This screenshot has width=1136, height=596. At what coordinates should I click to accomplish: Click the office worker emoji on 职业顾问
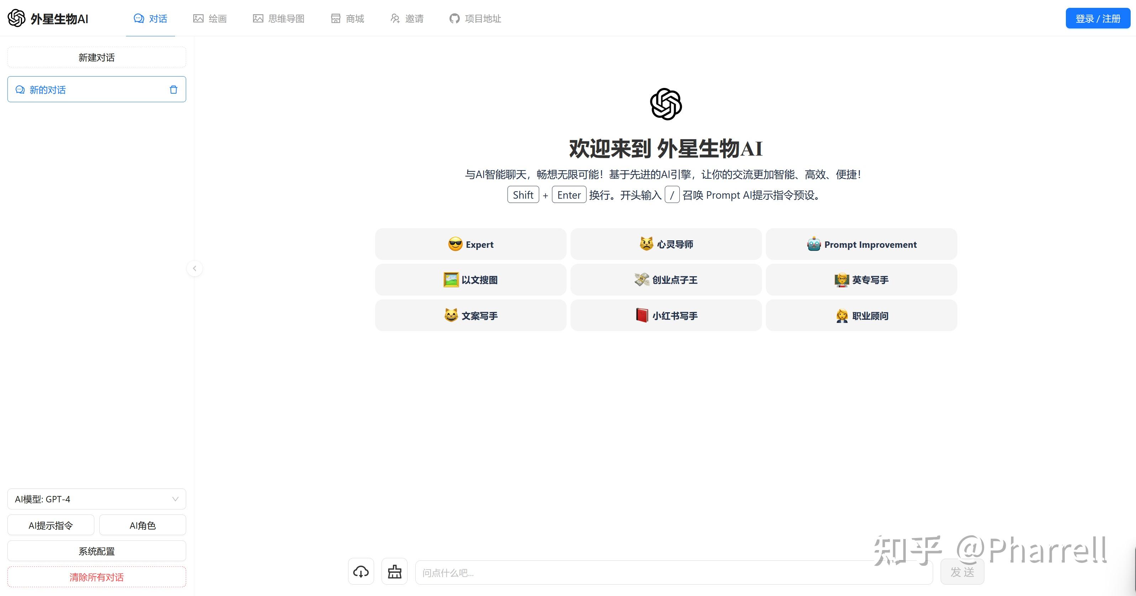pos(842,315)
